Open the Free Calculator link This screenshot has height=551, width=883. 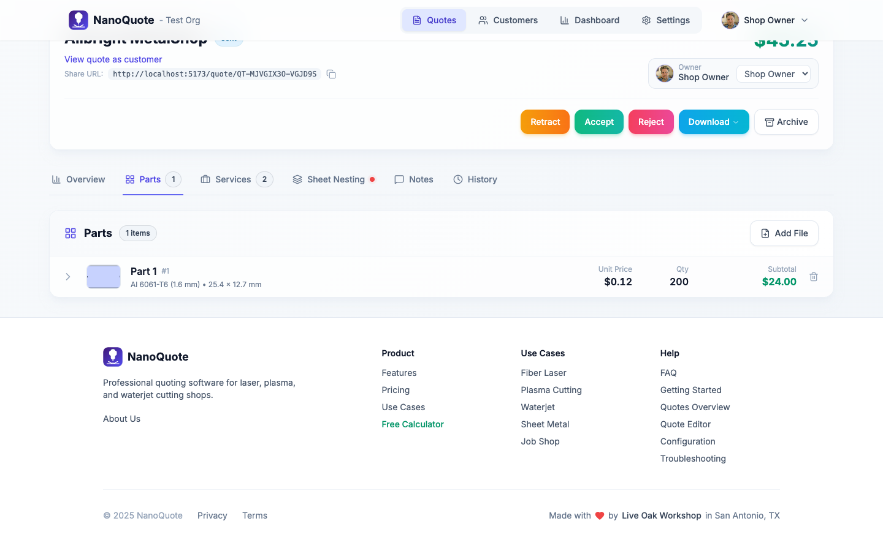point(413,424)
